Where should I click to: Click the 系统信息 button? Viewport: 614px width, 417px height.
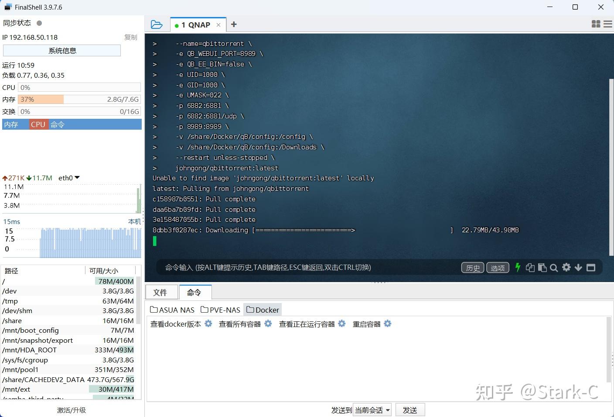point(62,50)
